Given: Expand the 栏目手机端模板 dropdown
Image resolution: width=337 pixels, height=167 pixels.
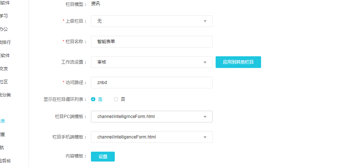Looking at the screenshot, I should [x=151, y=137].
